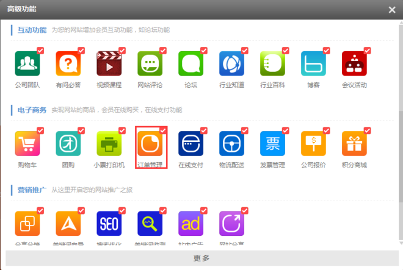Click the 订单管理 order management icon
This screenshot has height=270, width=403.
pyautogui.click(x=150, y=143)
